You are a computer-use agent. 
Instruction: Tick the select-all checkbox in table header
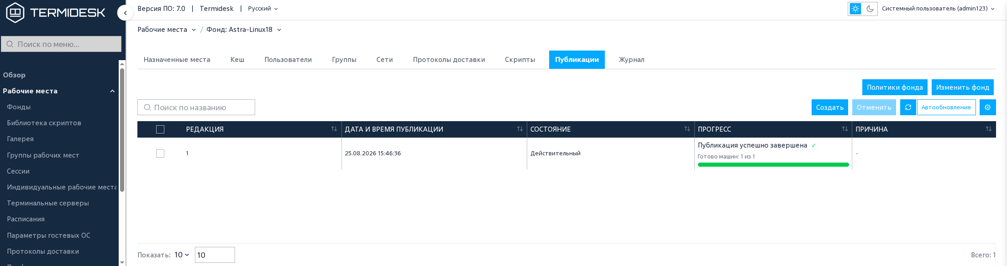pos(160,129)
